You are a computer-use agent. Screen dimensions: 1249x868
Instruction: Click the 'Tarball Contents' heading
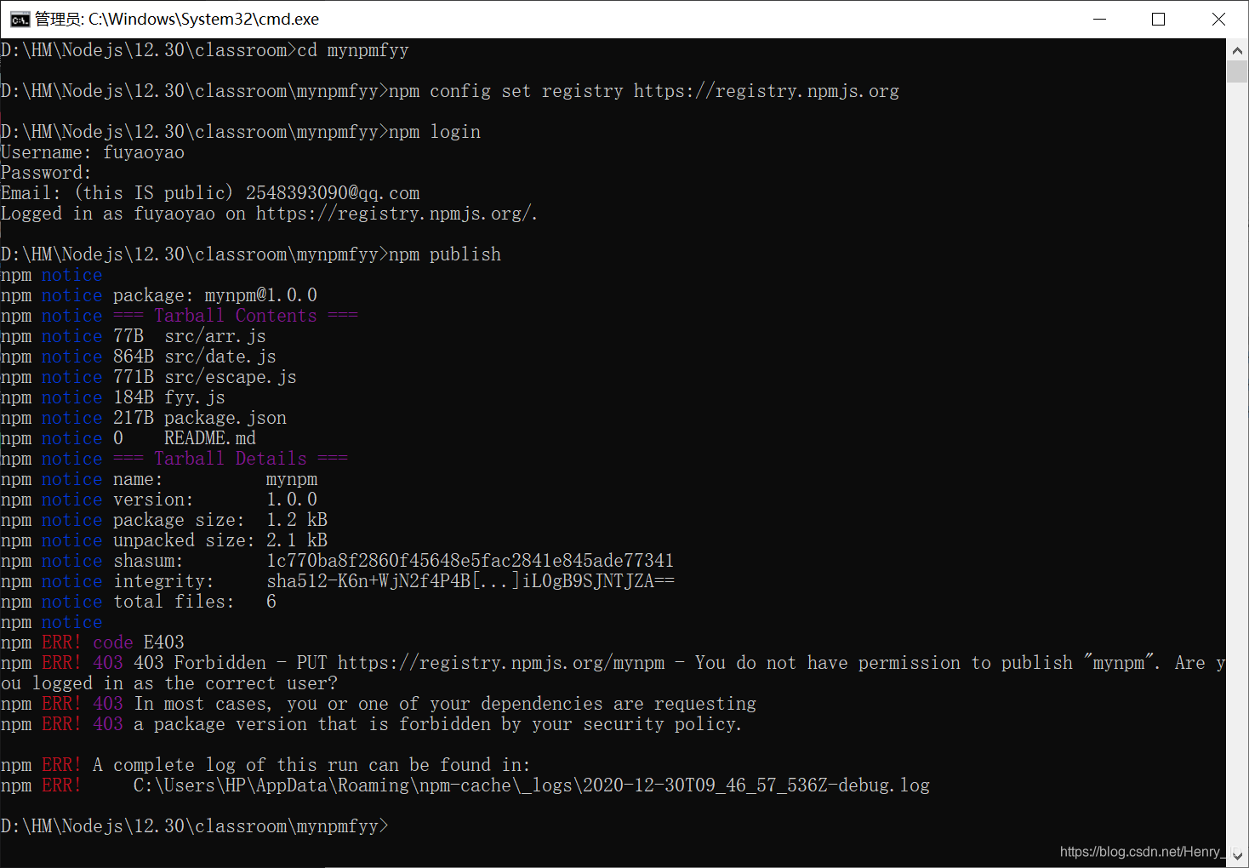[x=236, y=316]
